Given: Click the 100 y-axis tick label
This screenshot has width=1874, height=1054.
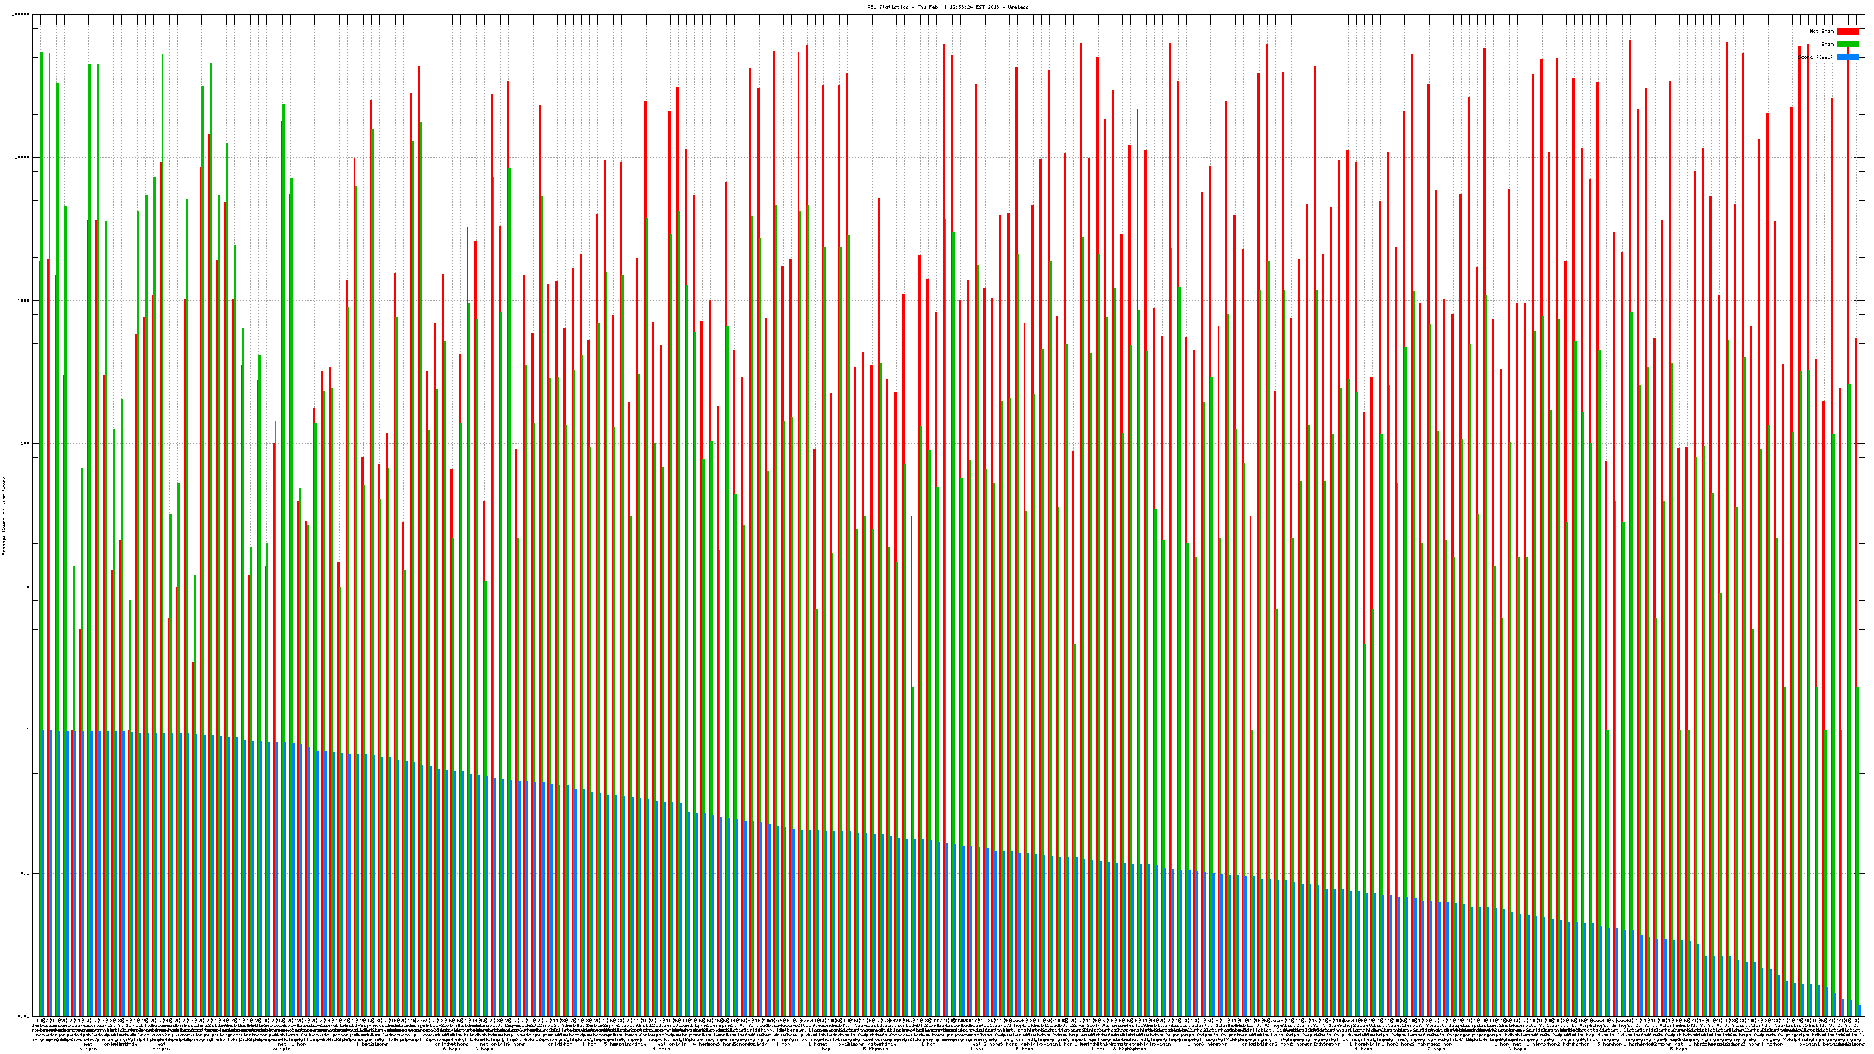Looking at the screenshot, I should tap(25, 444).
